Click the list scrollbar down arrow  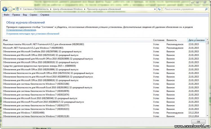(x=207, y=116)
